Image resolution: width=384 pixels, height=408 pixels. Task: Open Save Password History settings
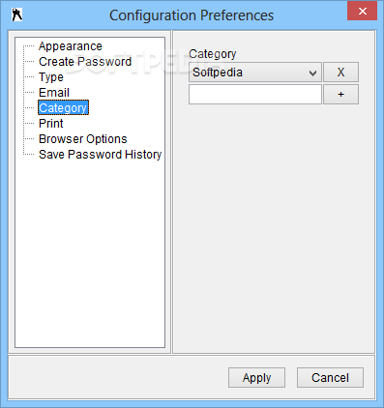(100, 155)
